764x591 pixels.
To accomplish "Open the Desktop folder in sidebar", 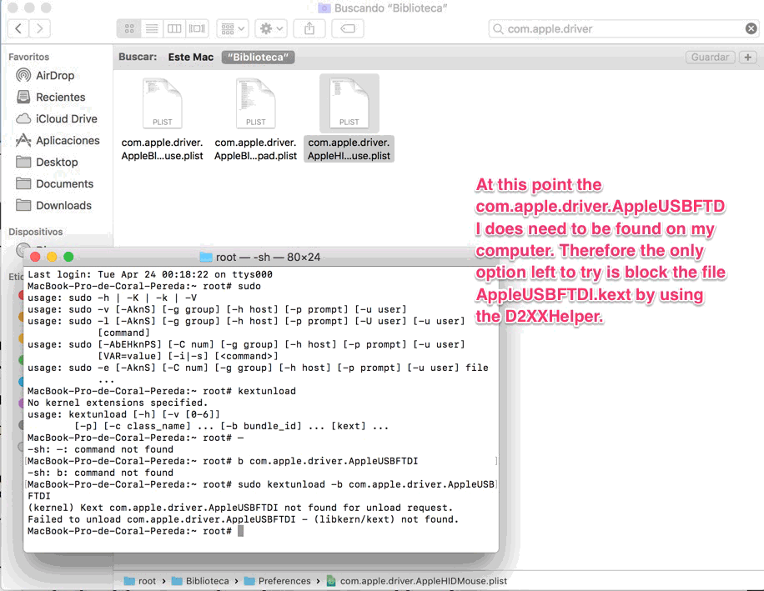I will 57,162.
